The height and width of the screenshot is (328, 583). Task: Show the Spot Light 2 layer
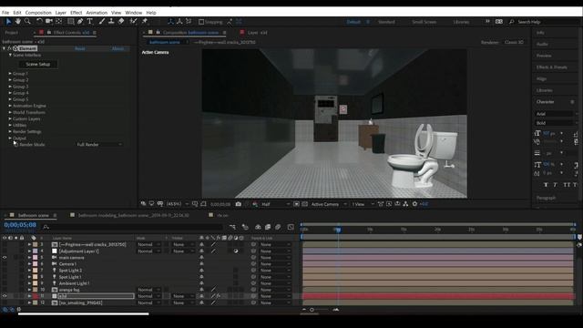[x=5, y=271]
